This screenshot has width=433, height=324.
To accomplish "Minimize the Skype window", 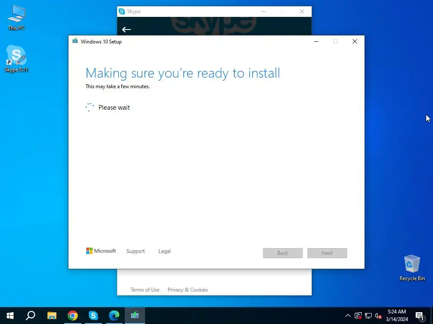I will click(263, 11).
